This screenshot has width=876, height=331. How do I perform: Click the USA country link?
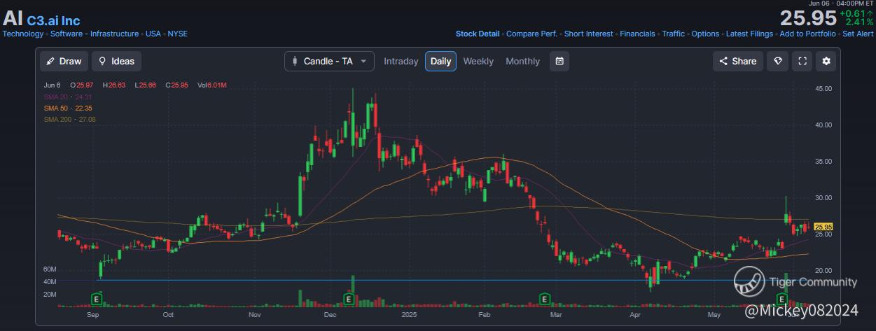pos(153,34)
